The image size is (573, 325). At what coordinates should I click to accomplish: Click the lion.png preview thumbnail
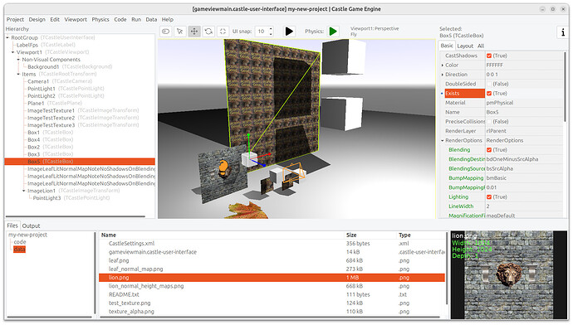pyautogui.click(x=509, y=274)
